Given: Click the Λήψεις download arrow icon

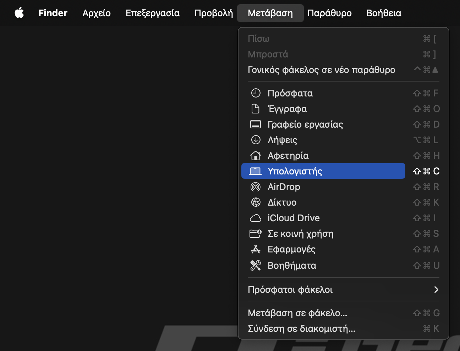Looking at the screenshot, I should 256,140.
